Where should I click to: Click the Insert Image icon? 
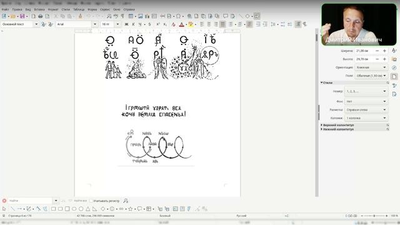point(140,16)
